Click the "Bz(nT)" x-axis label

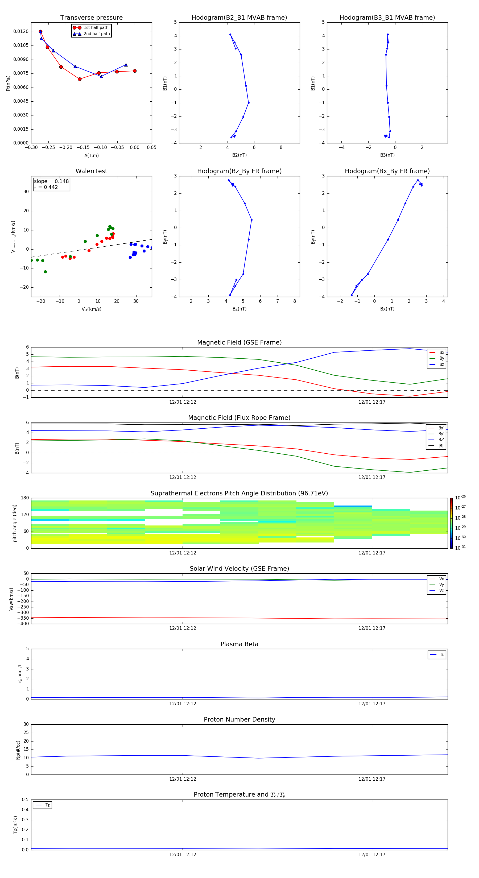[239, 309]
